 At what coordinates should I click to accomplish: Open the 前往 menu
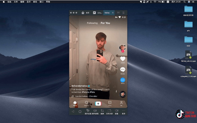click(35, 2)
